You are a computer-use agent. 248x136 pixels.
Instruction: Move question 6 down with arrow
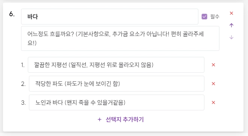click(231, 37)
